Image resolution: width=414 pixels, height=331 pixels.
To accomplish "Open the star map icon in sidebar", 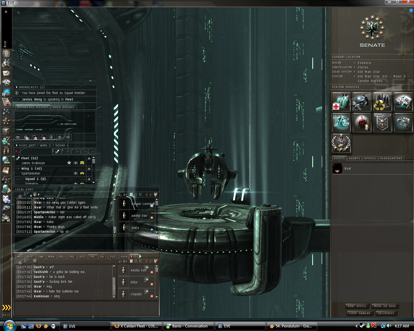I will (6, 112).
